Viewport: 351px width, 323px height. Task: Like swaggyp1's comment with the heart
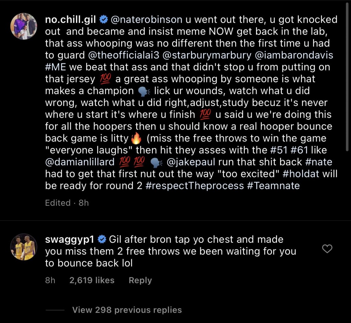pos(328,249)
